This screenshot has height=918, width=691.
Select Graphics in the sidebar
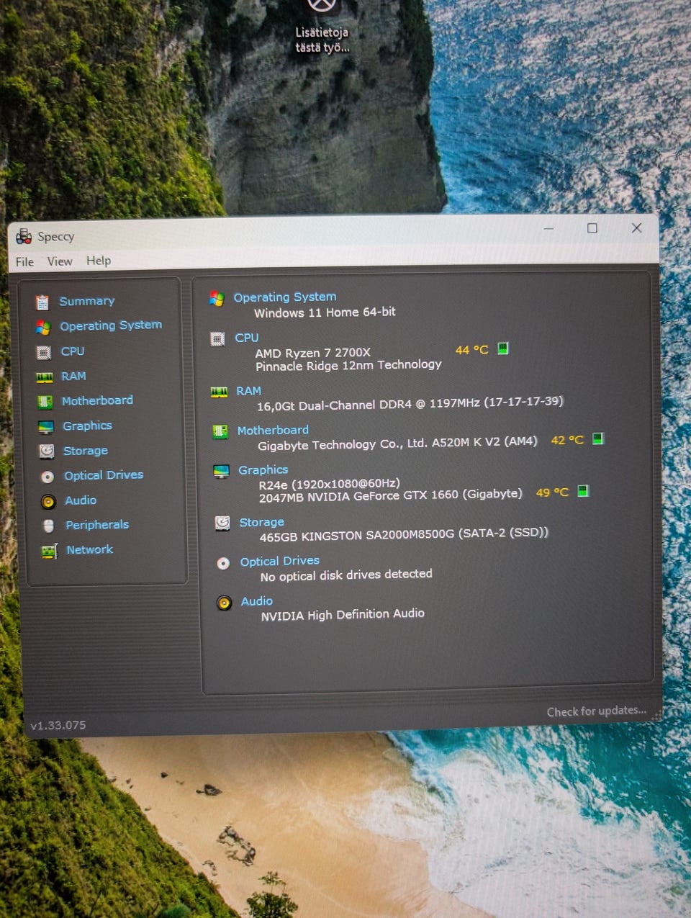coord(87,426)
